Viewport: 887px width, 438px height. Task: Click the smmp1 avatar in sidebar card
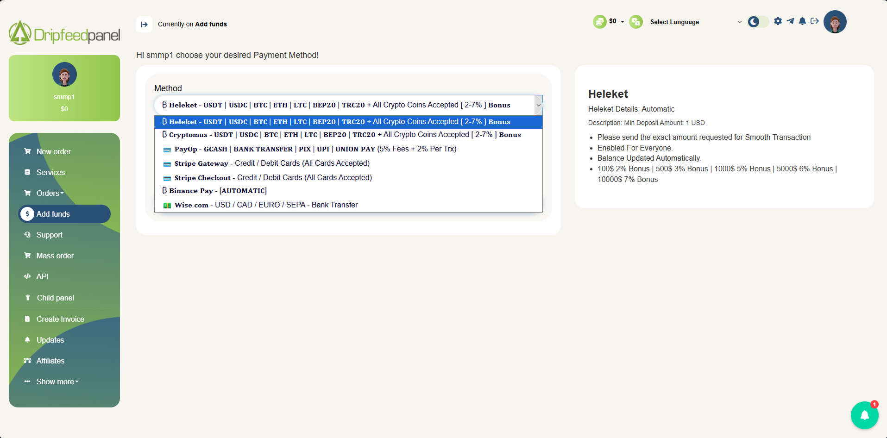(64, 75)
